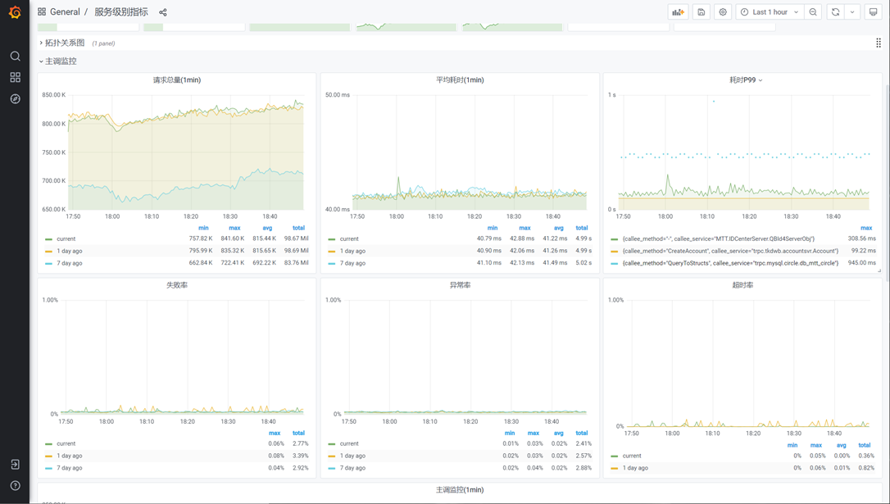Viewport: 890px width, 504px height.
Task: Open the 'Last 1 hour' time picker
Action: [770, 12]
